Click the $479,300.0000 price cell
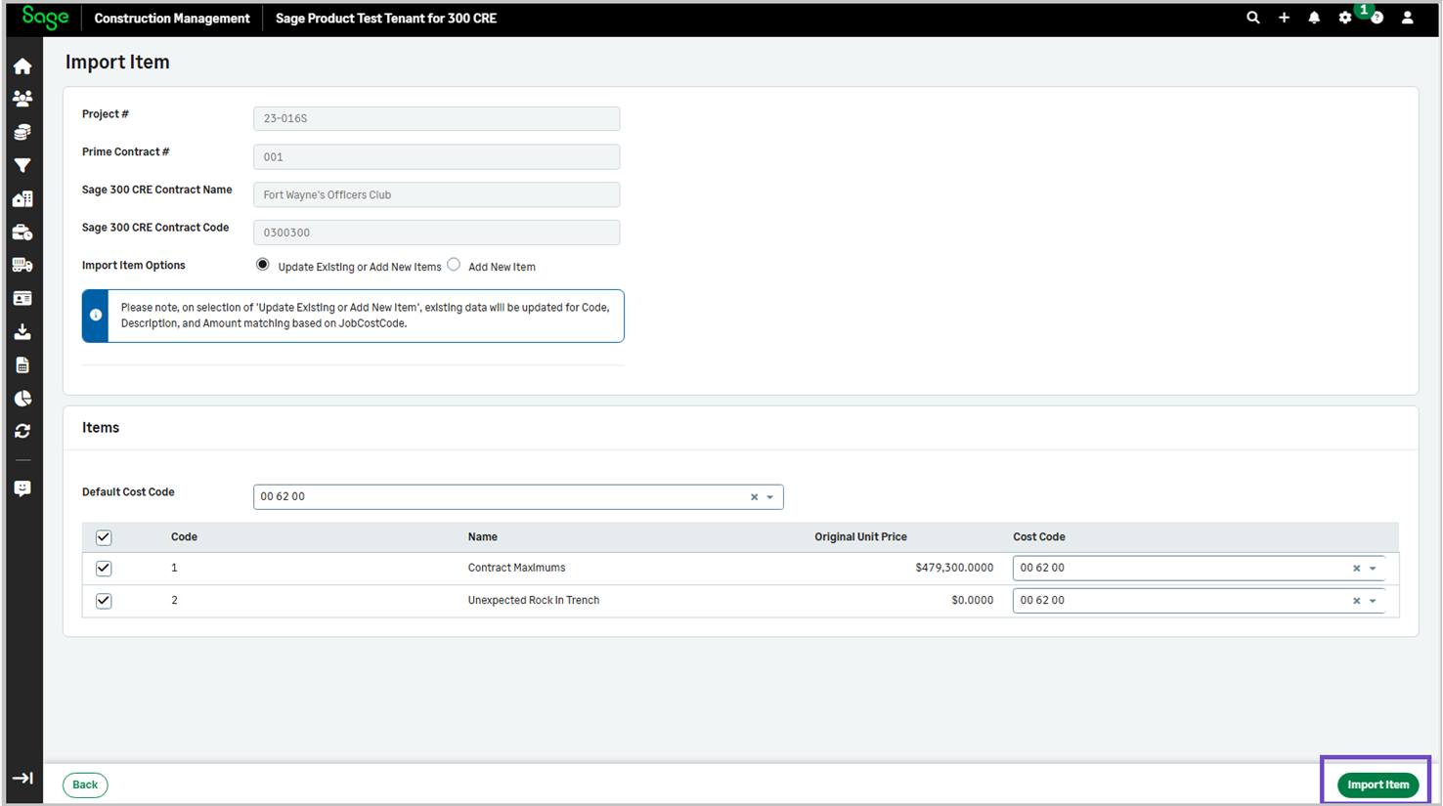 pos(954,568)
